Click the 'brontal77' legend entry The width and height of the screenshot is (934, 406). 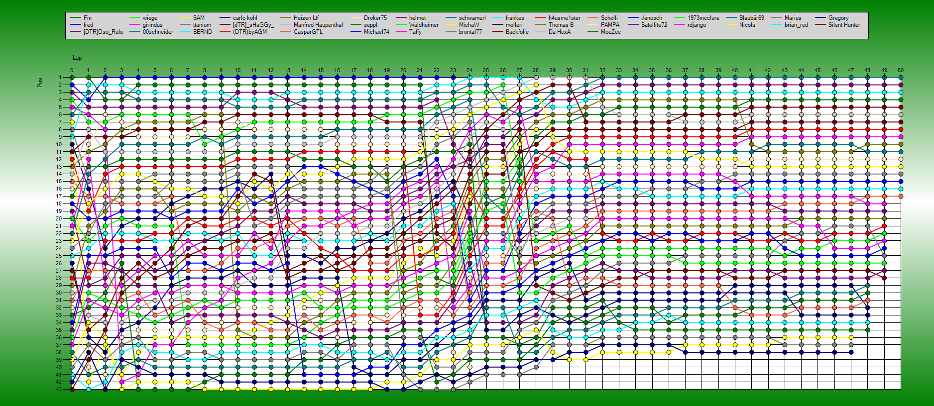point(464,32)
